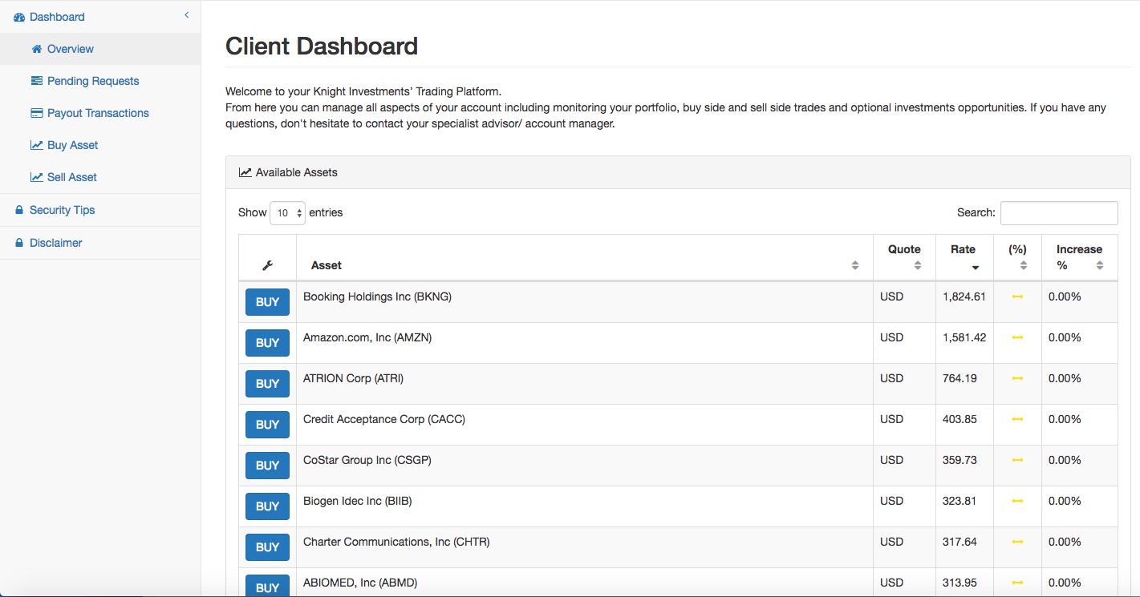Click the Security Tips lock icon
Screen dimensions: 1140x597
click(19, 210)
